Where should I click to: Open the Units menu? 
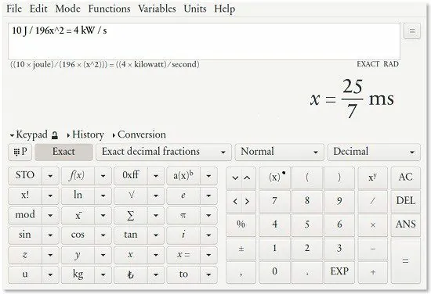click(x=195, y=9)
